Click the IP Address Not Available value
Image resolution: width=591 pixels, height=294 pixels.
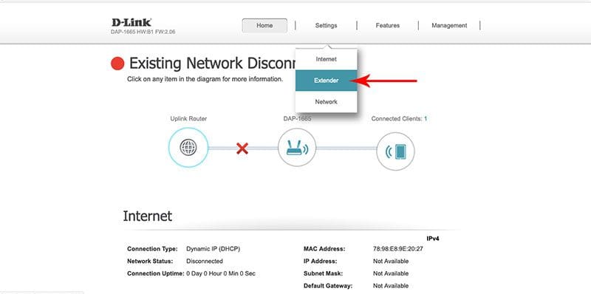click(x=391, y=261)
